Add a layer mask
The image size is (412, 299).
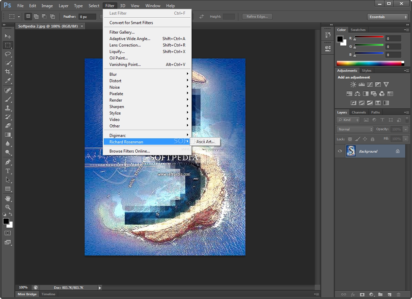click(x=362, y=295)
